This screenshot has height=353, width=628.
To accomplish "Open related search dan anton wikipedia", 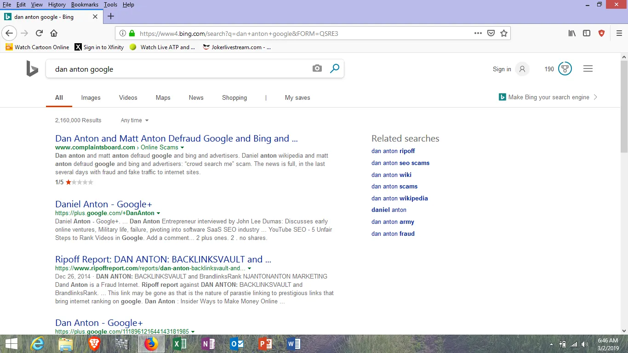I will tap(400, 198).
